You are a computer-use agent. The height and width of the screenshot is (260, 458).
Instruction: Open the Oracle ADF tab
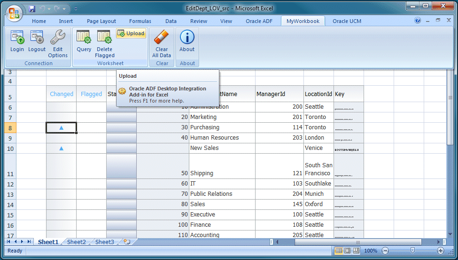pos(259,21)
